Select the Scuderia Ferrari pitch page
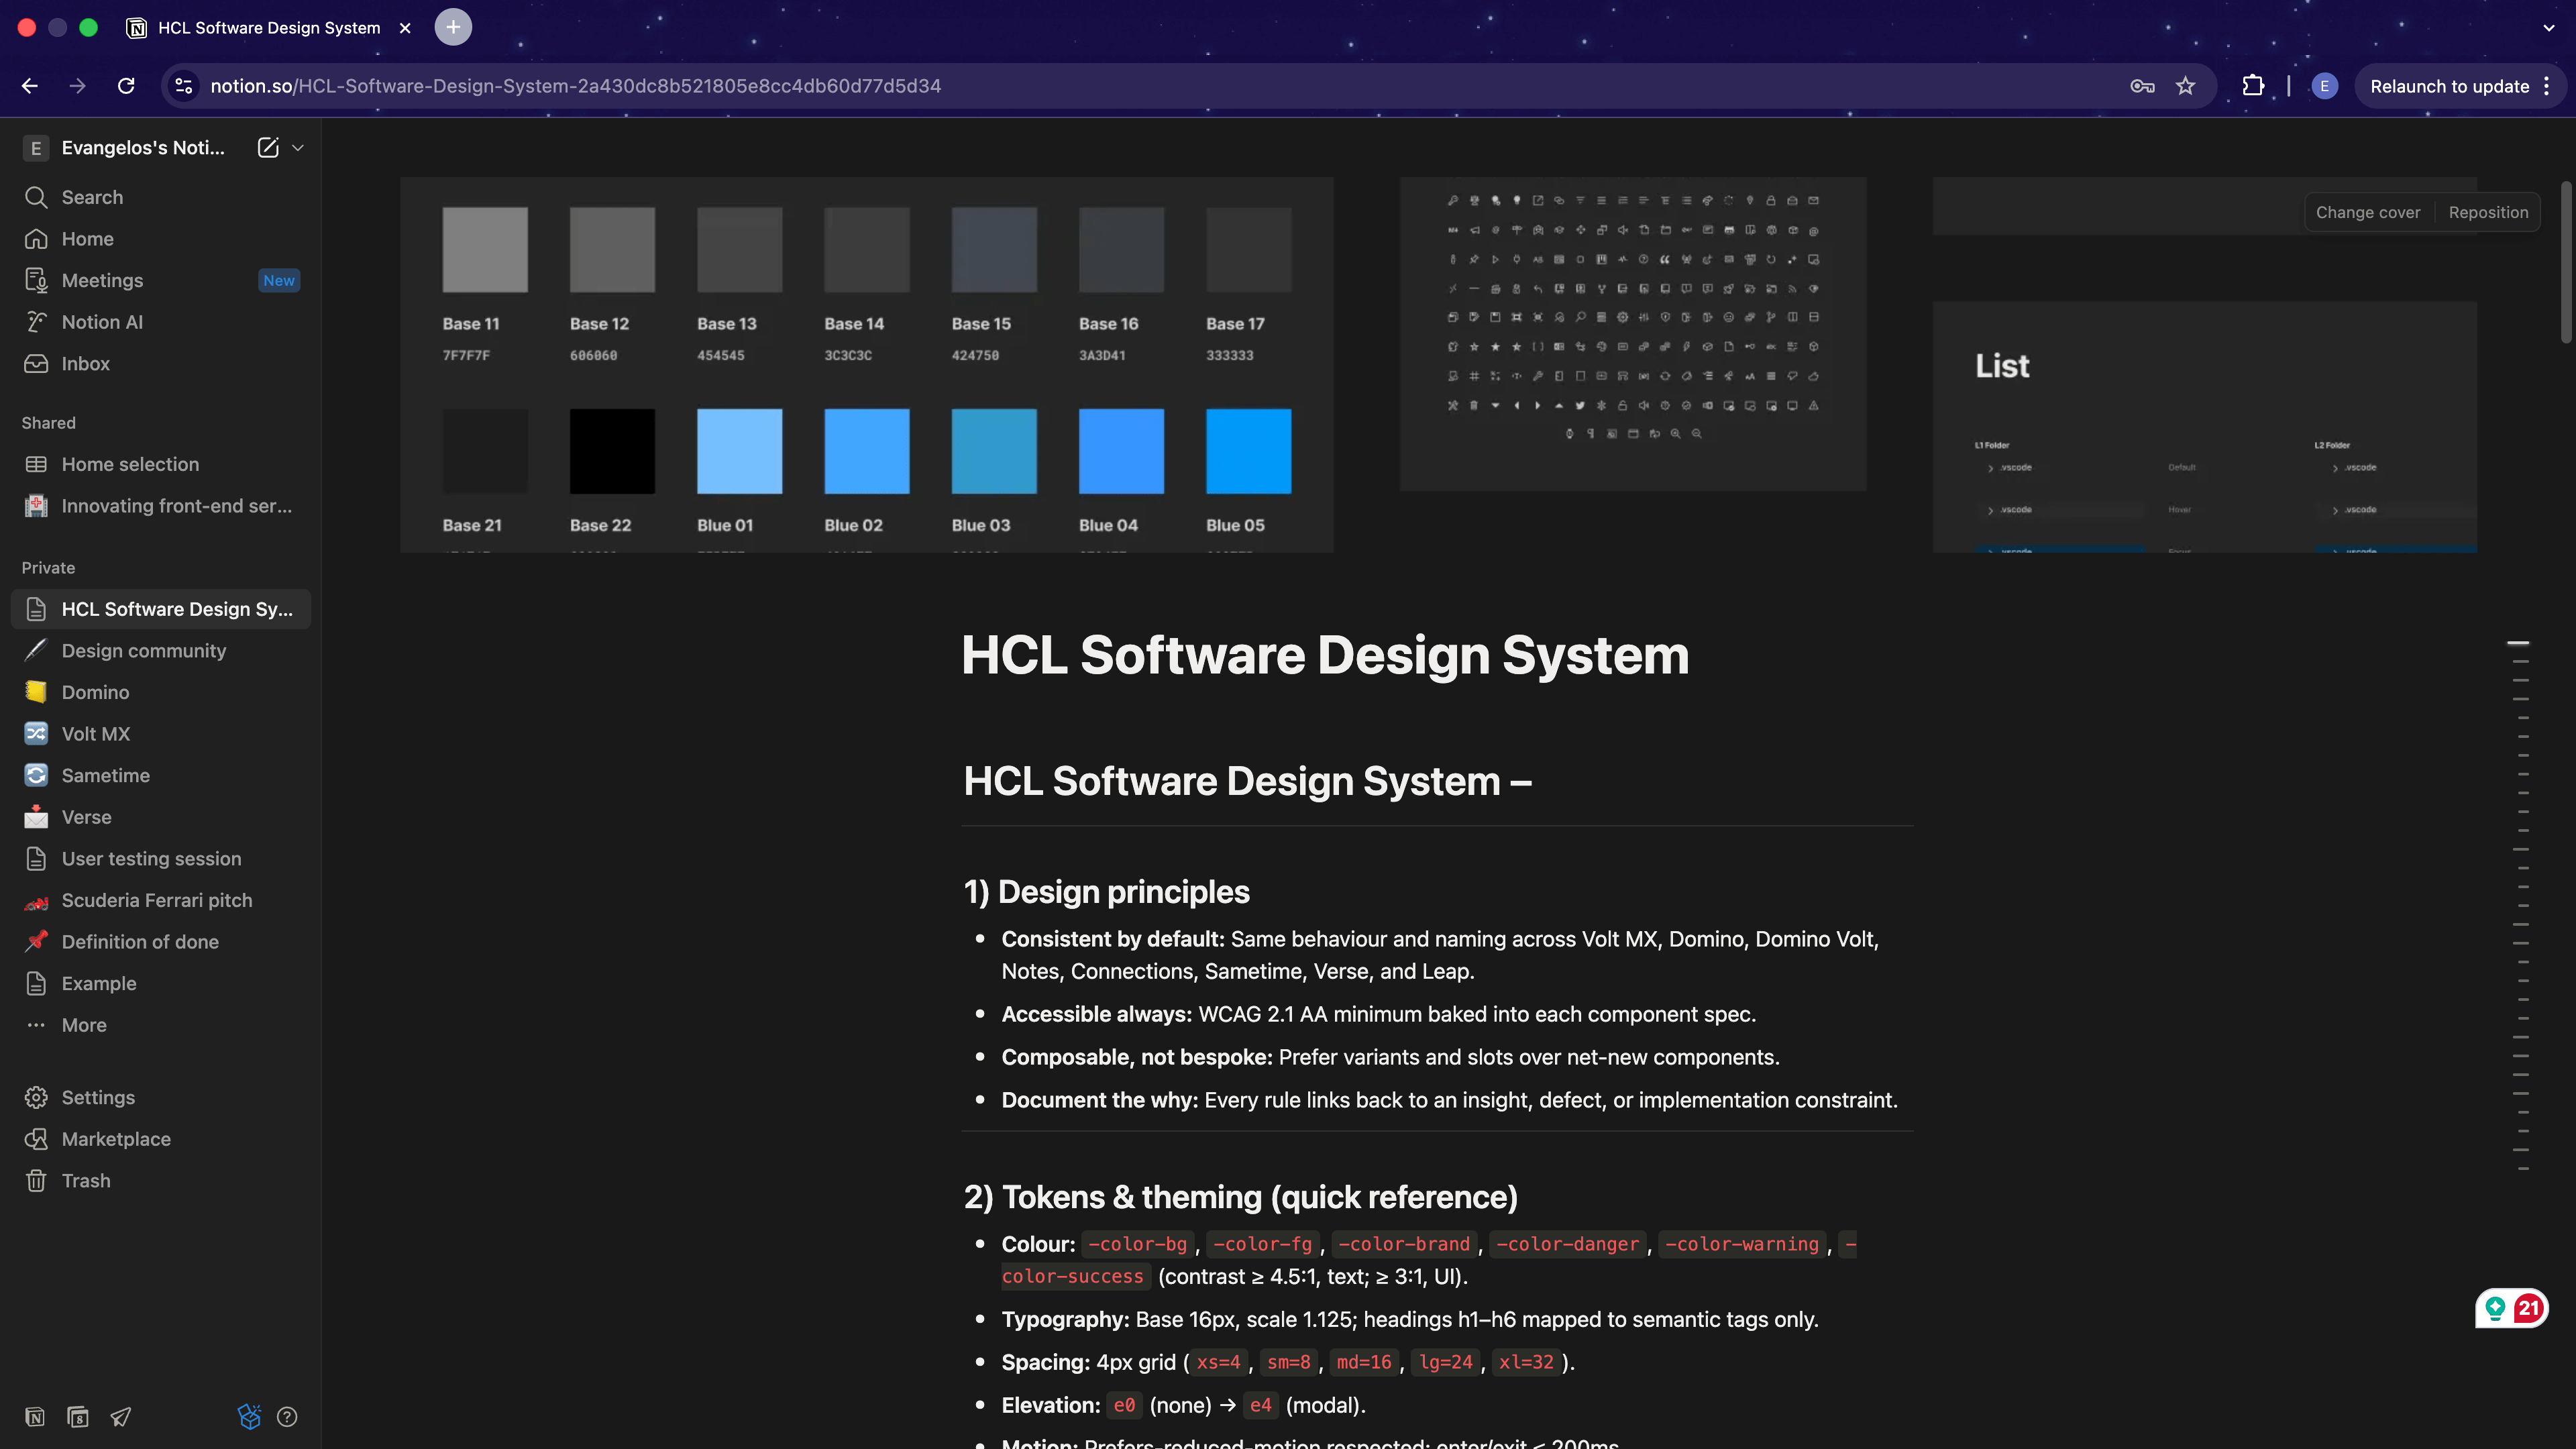 157,900
